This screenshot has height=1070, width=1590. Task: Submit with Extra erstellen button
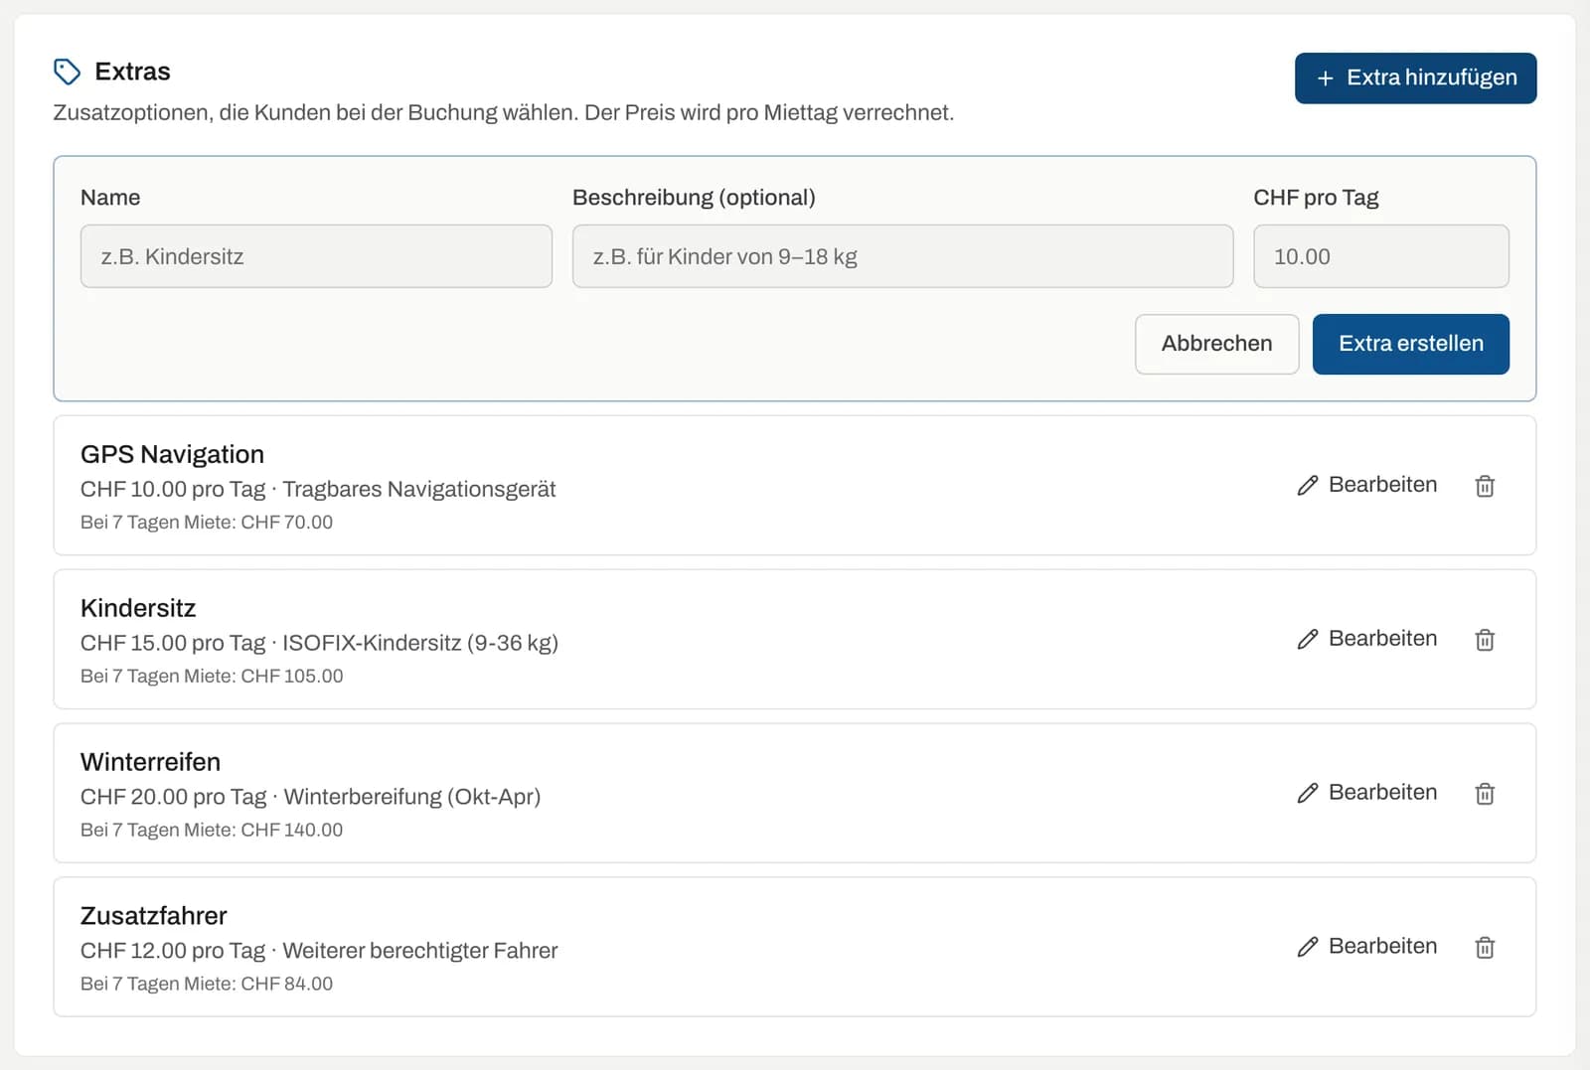tap(1410, 344)
